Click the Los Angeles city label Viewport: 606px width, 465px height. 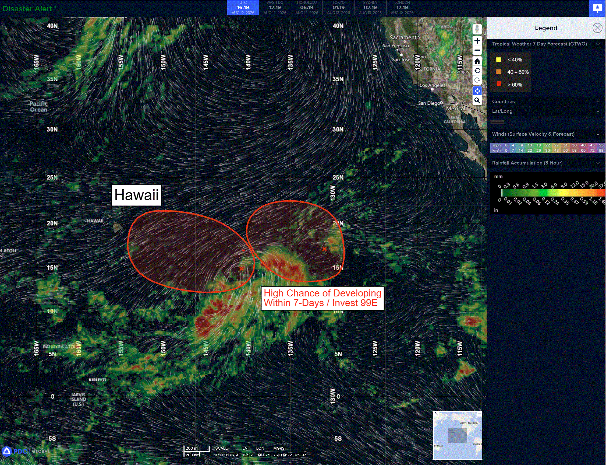(433, 85)
